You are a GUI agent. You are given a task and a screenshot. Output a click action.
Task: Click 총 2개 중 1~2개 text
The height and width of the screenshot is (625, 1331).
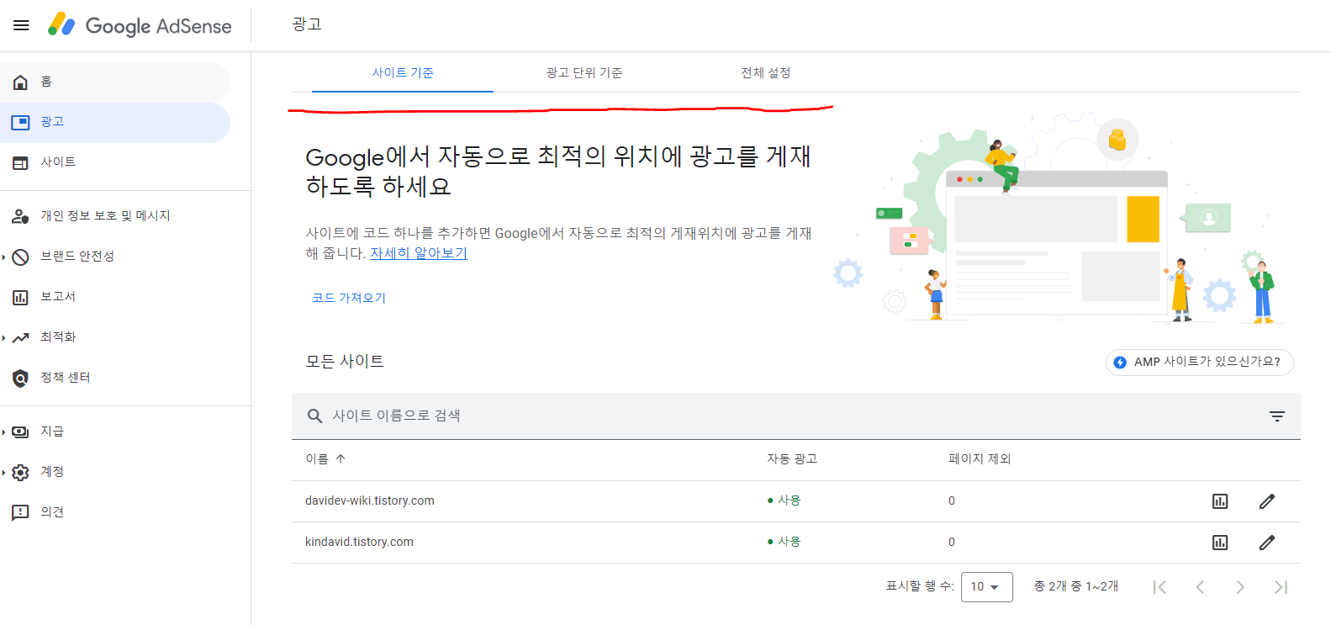click(x=1076, y=586)
